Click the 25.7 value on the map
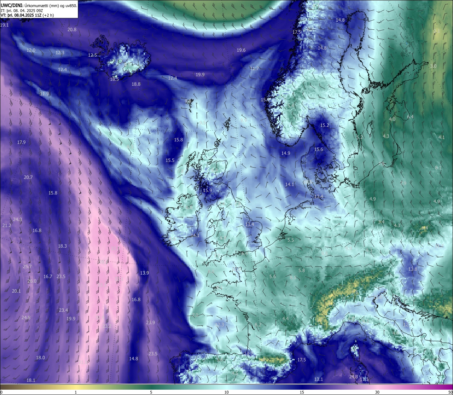Viewport: 453px width, 395px height. 27,267
